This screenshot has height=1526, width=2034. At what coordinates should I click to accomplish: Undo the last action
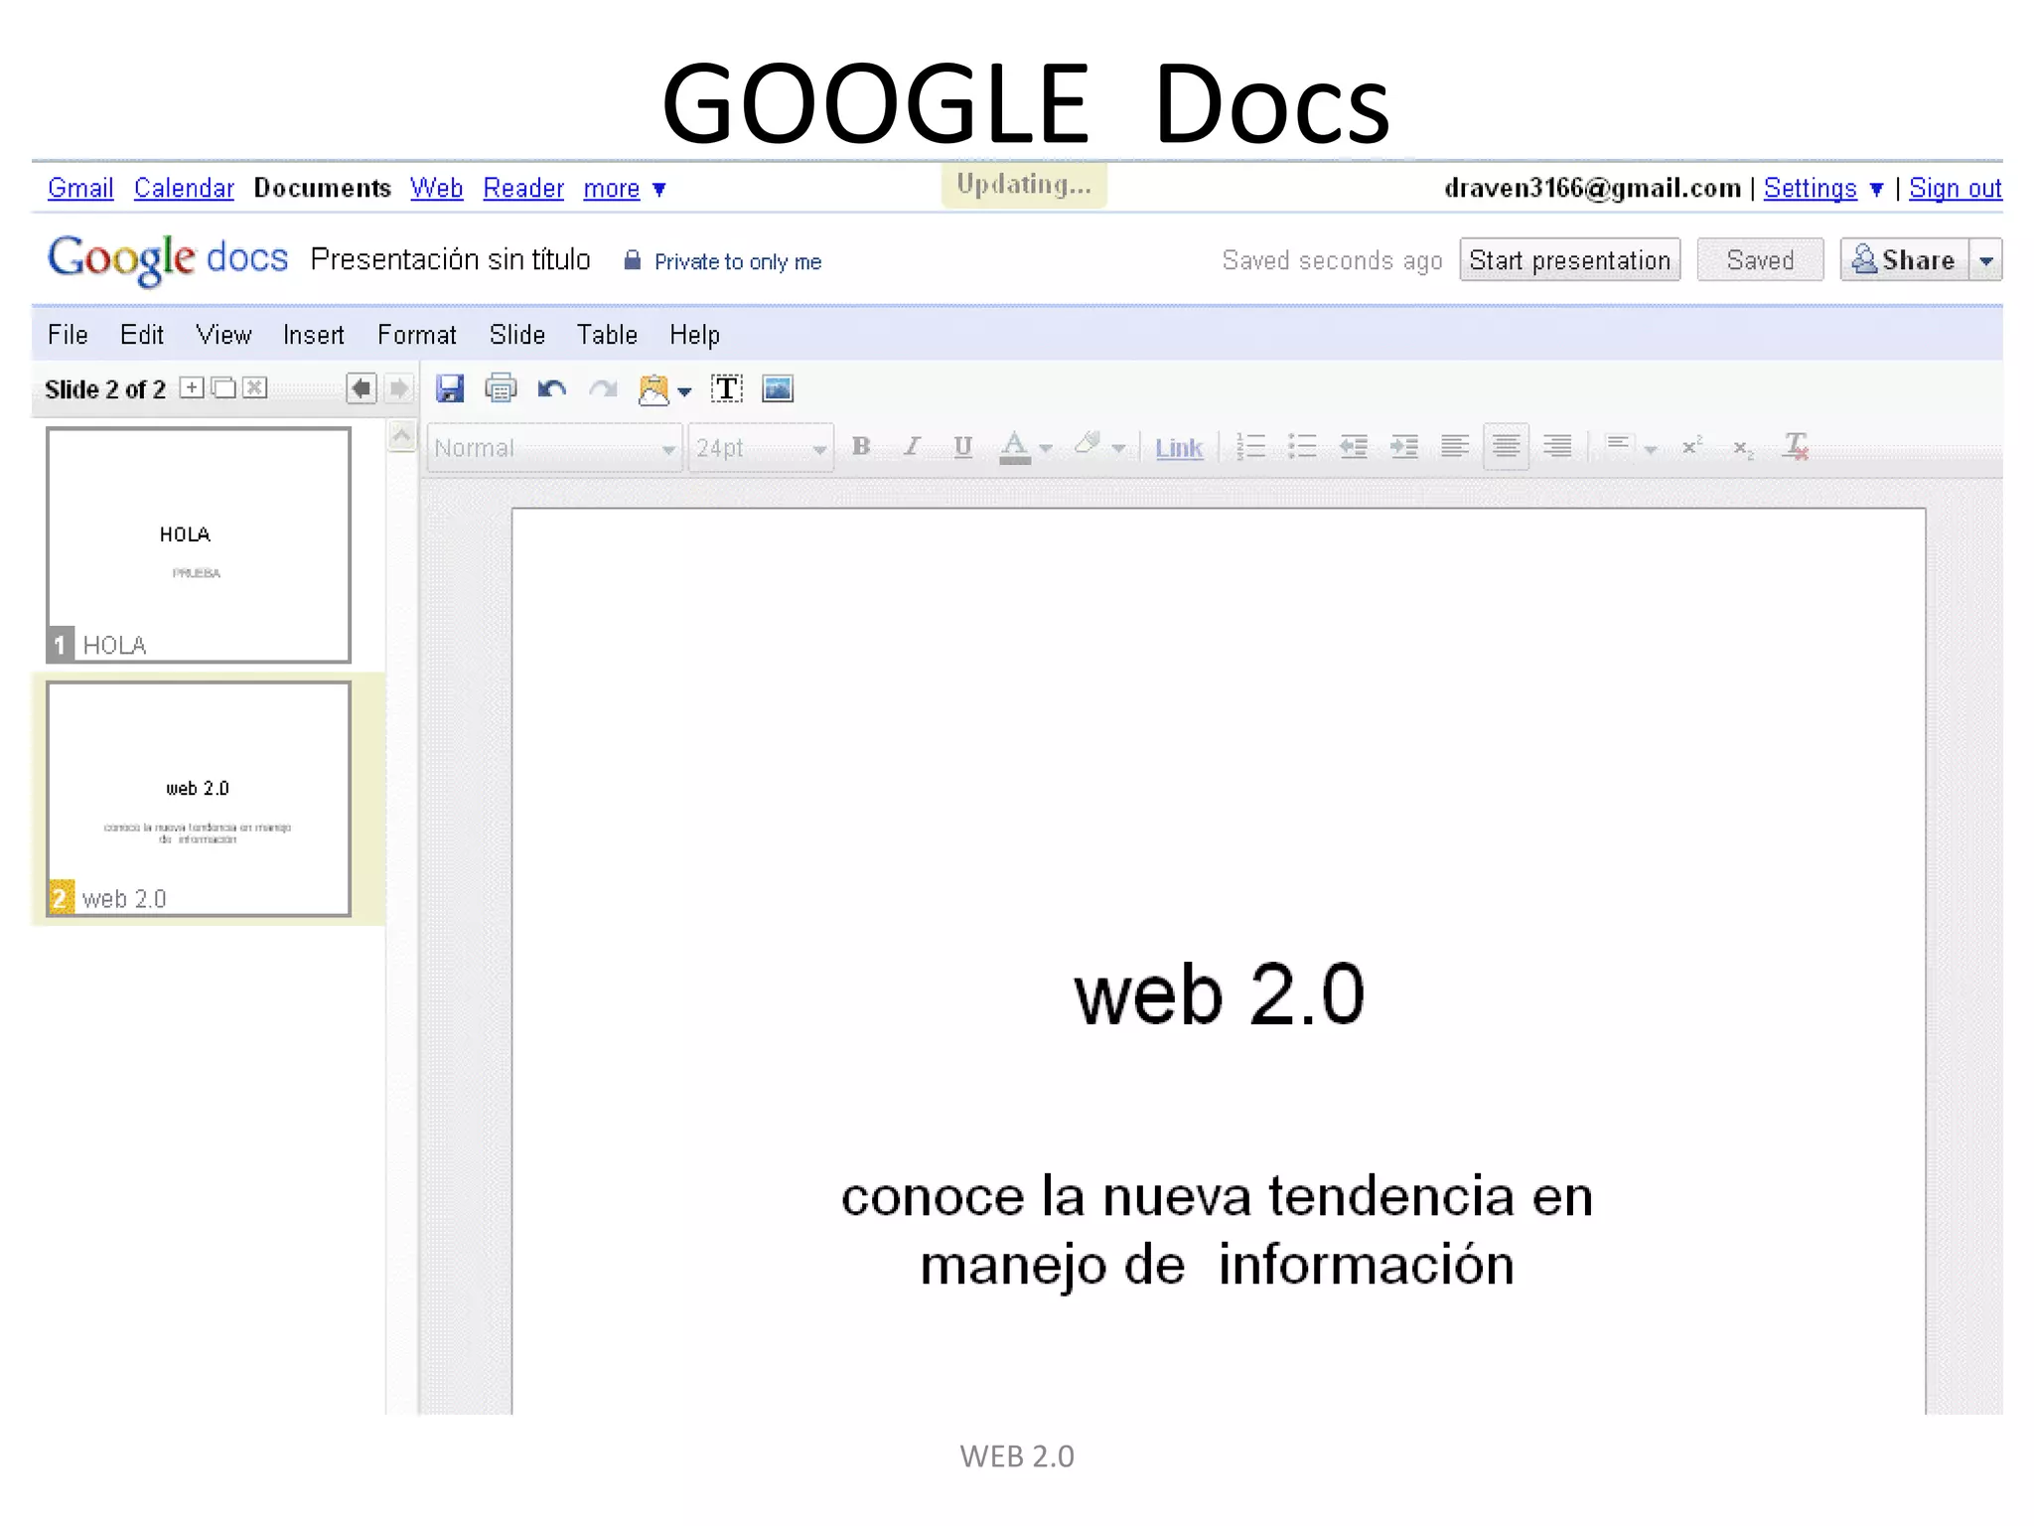coord(551,388)
